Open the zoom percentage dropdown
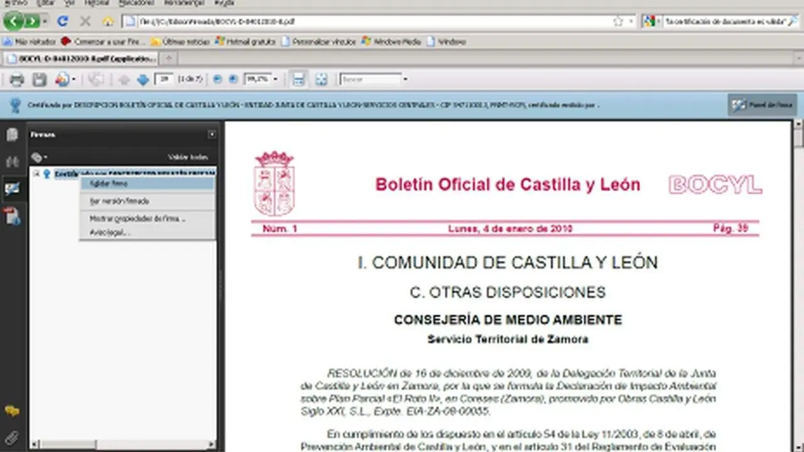 [275, 79]
